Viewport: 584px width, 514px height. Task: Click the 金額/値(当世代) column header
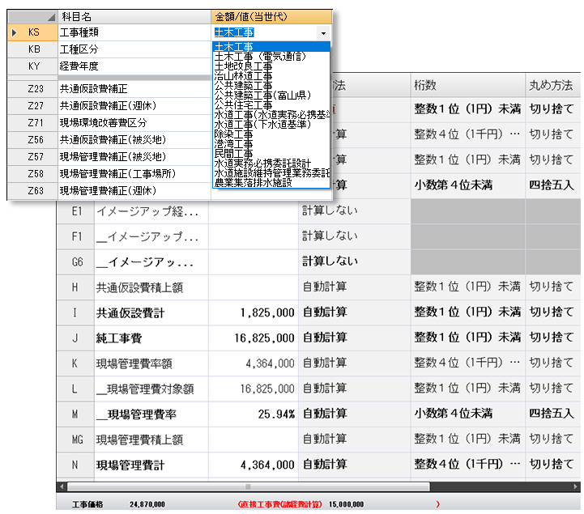point(271,17)
